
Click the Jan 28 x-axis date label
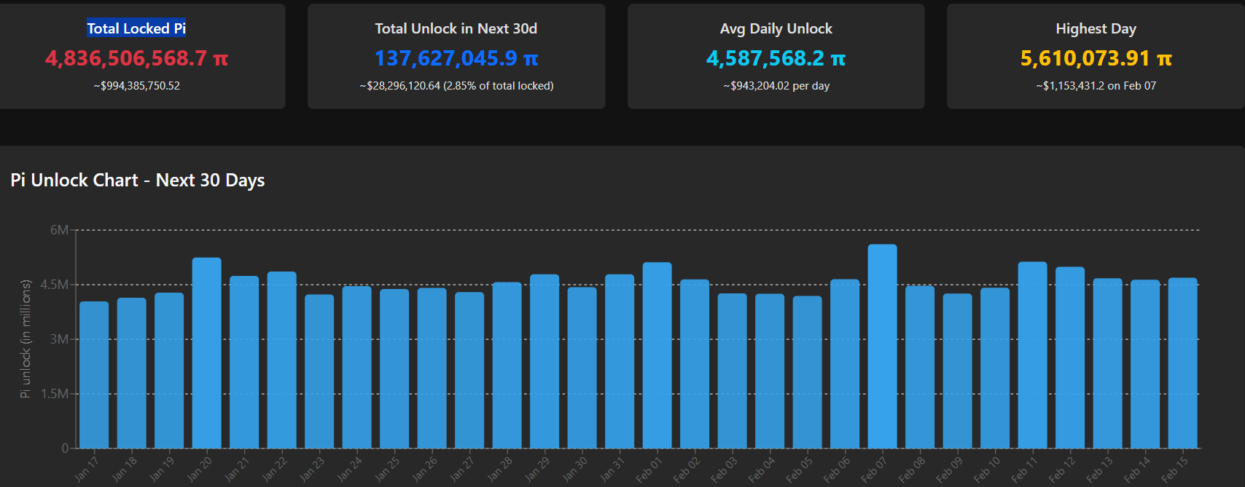click(x=500, y=469)
